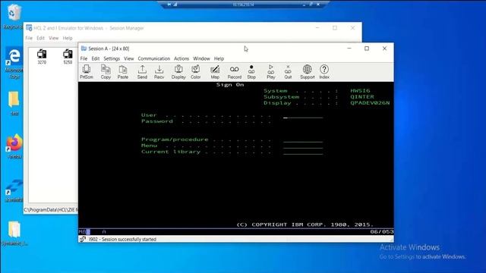The height and width of the screenshot is (273, 486).
Task: Click the Paste toolbar icon
Action: [x=123, y=72]
